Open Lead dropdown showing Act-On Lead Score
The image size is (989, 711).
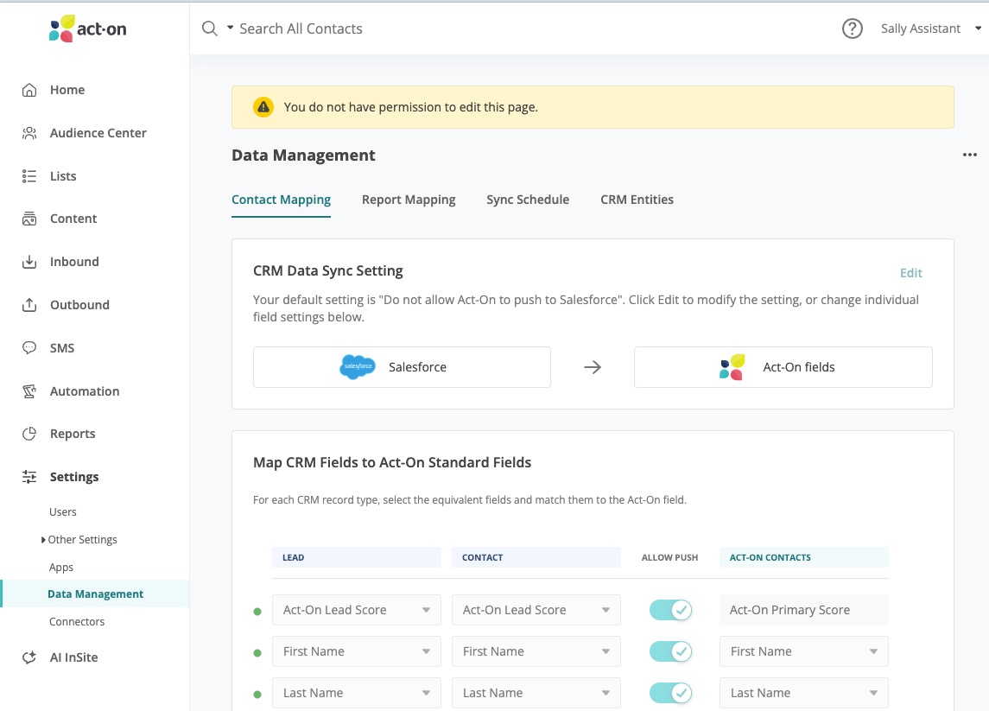coord(357,610)
